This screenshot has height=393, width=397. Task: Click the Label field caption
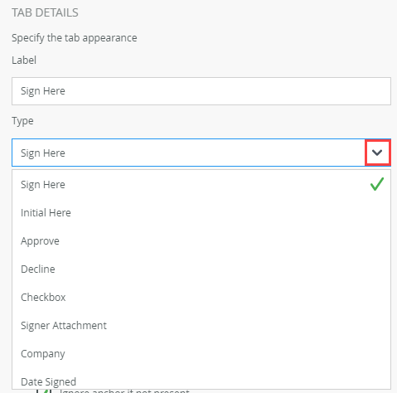click(x=24, y=60)
